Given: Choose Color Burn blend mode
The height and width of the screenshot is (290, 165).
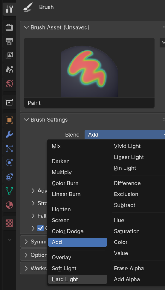Looking at the screenshot, I should (x=77, y=183).
